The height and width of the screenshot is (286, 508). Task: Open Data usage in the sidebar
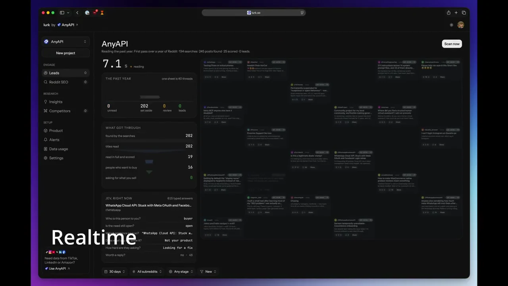coord(65,149)
